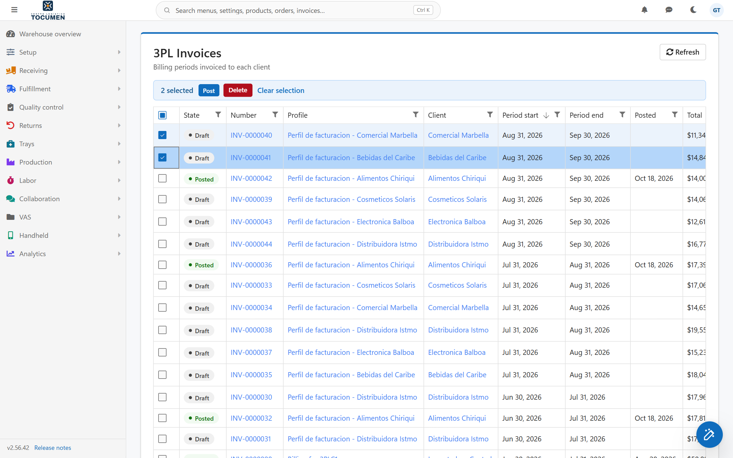Screen dimensions: 733x458
Task: Check the INV-0000042 row checkbox
Action: (163, 178)
